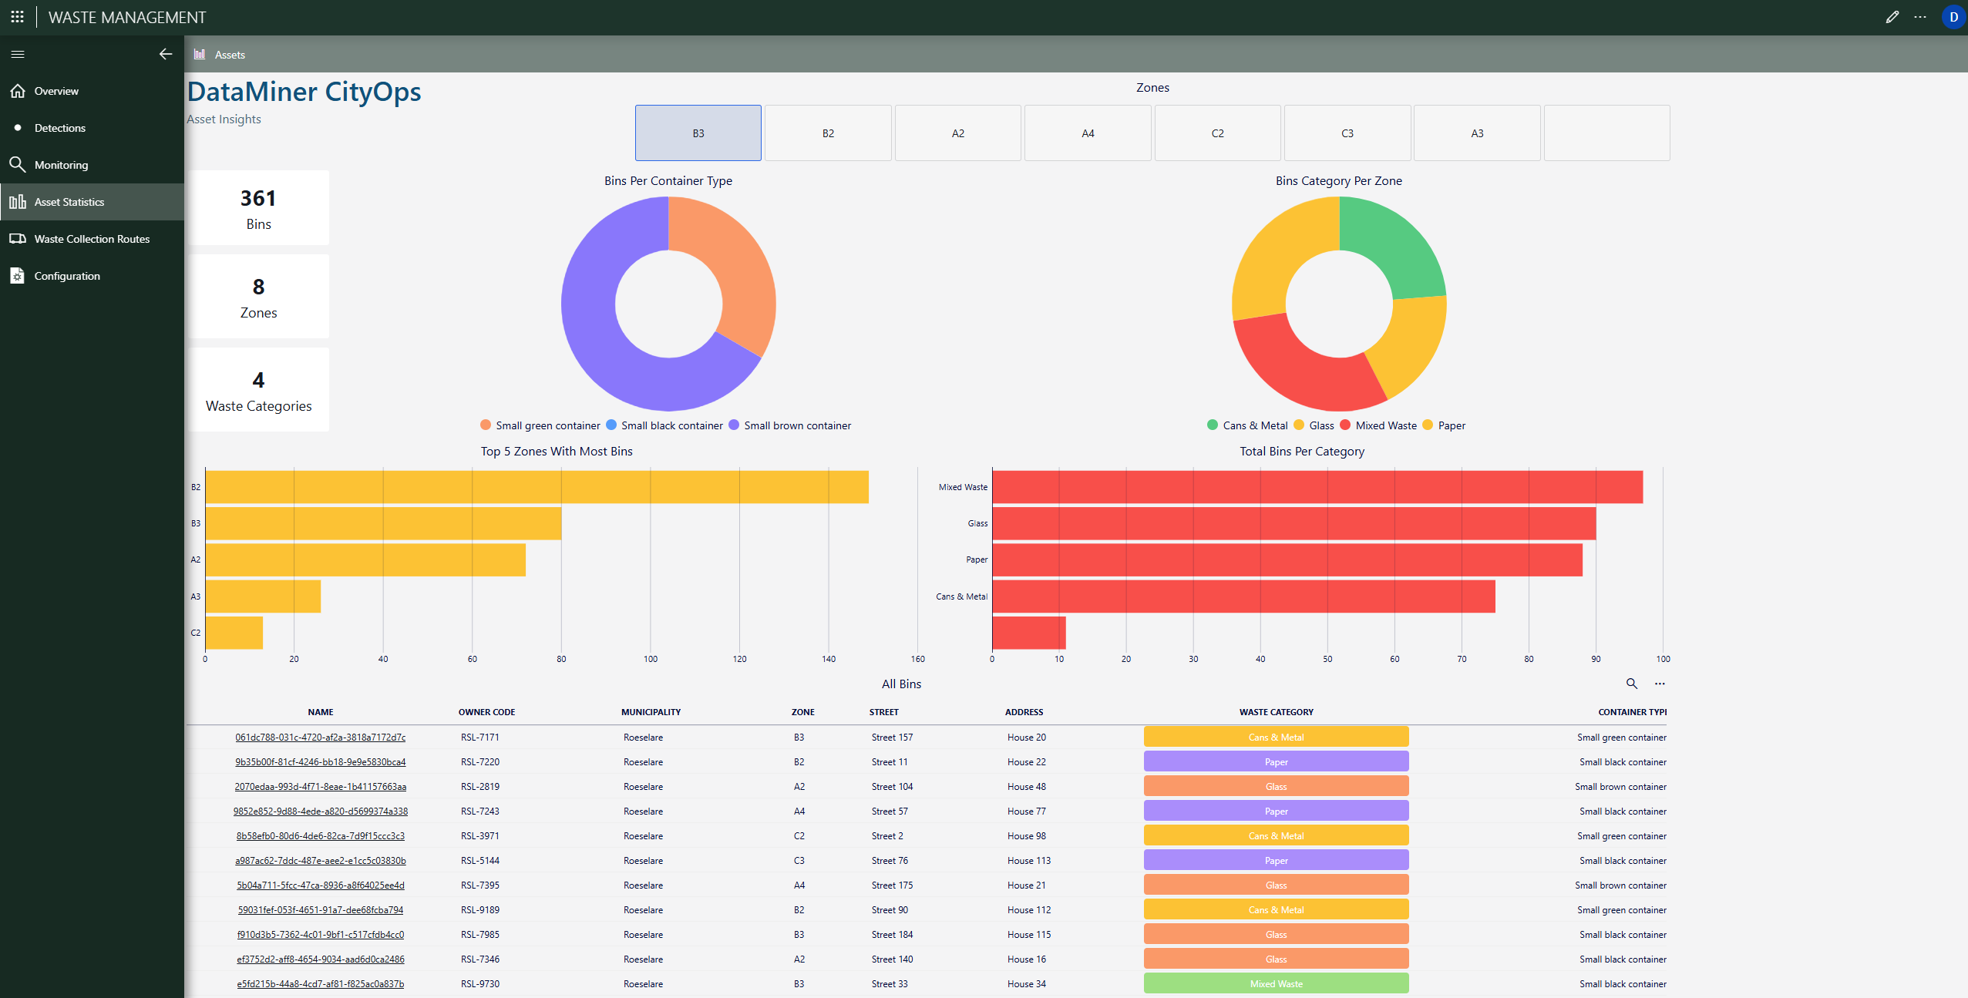Click the hamburger menu icon in sidebar
The width and height of the screenshot is (1968, 998).
click(x=18, y=54)
